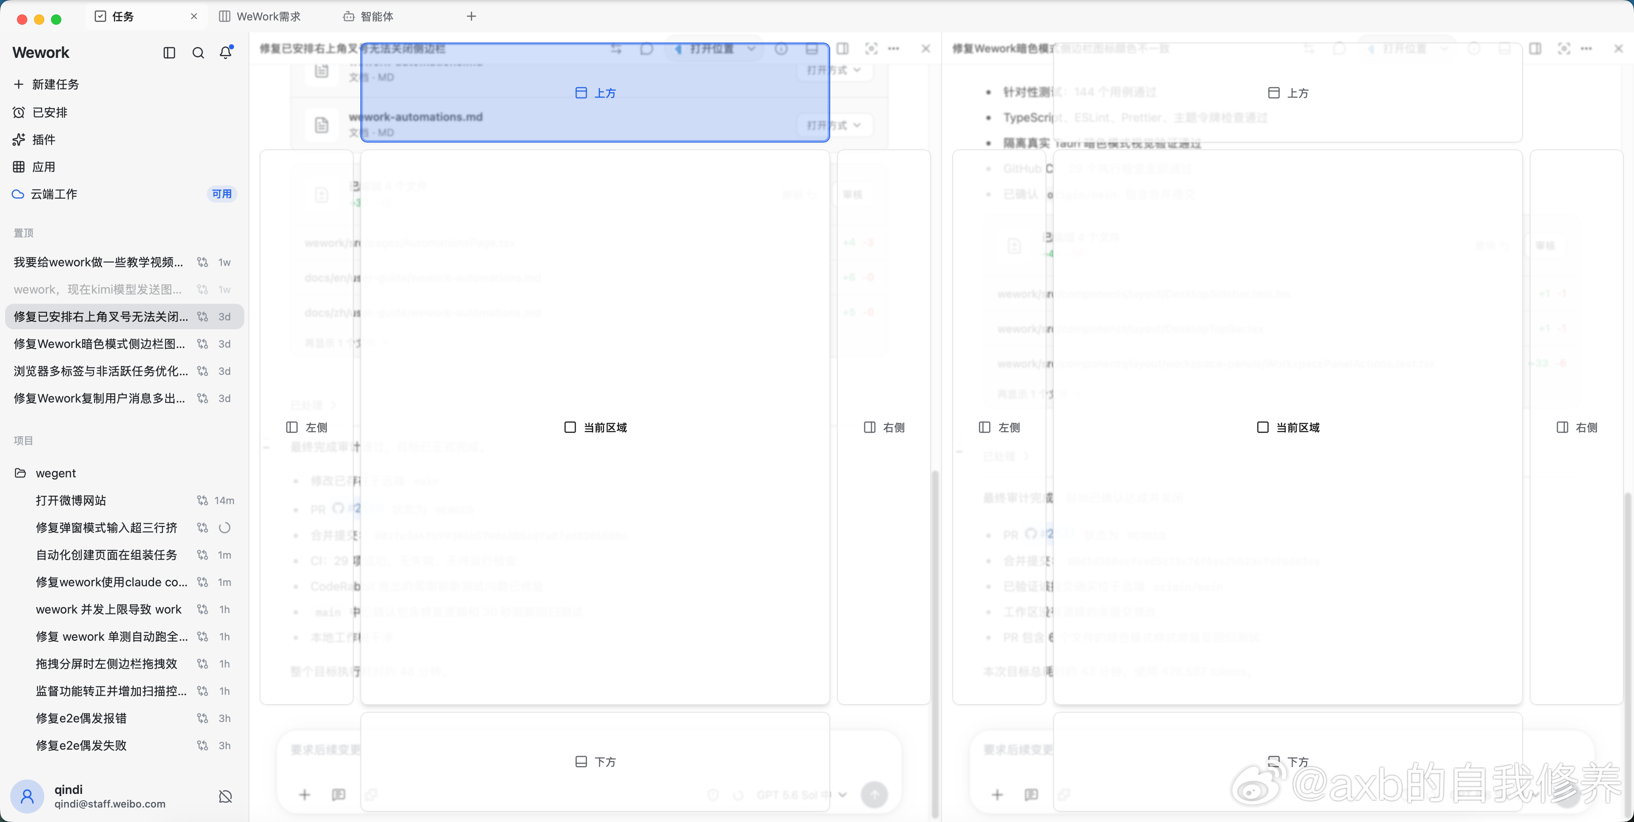Click the branch icon beside 修复e2e偶发报错

point(203,719)
